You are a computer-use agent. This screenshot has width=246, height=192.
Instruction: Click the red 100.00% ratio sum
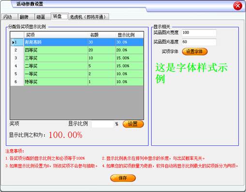point(65,135)
